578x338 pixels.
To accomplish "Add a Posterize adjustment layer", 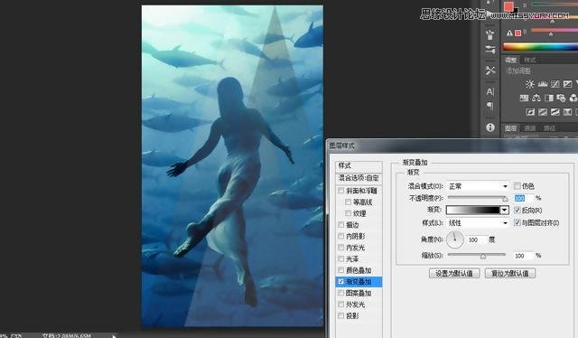I will click(x=543, y=112).
